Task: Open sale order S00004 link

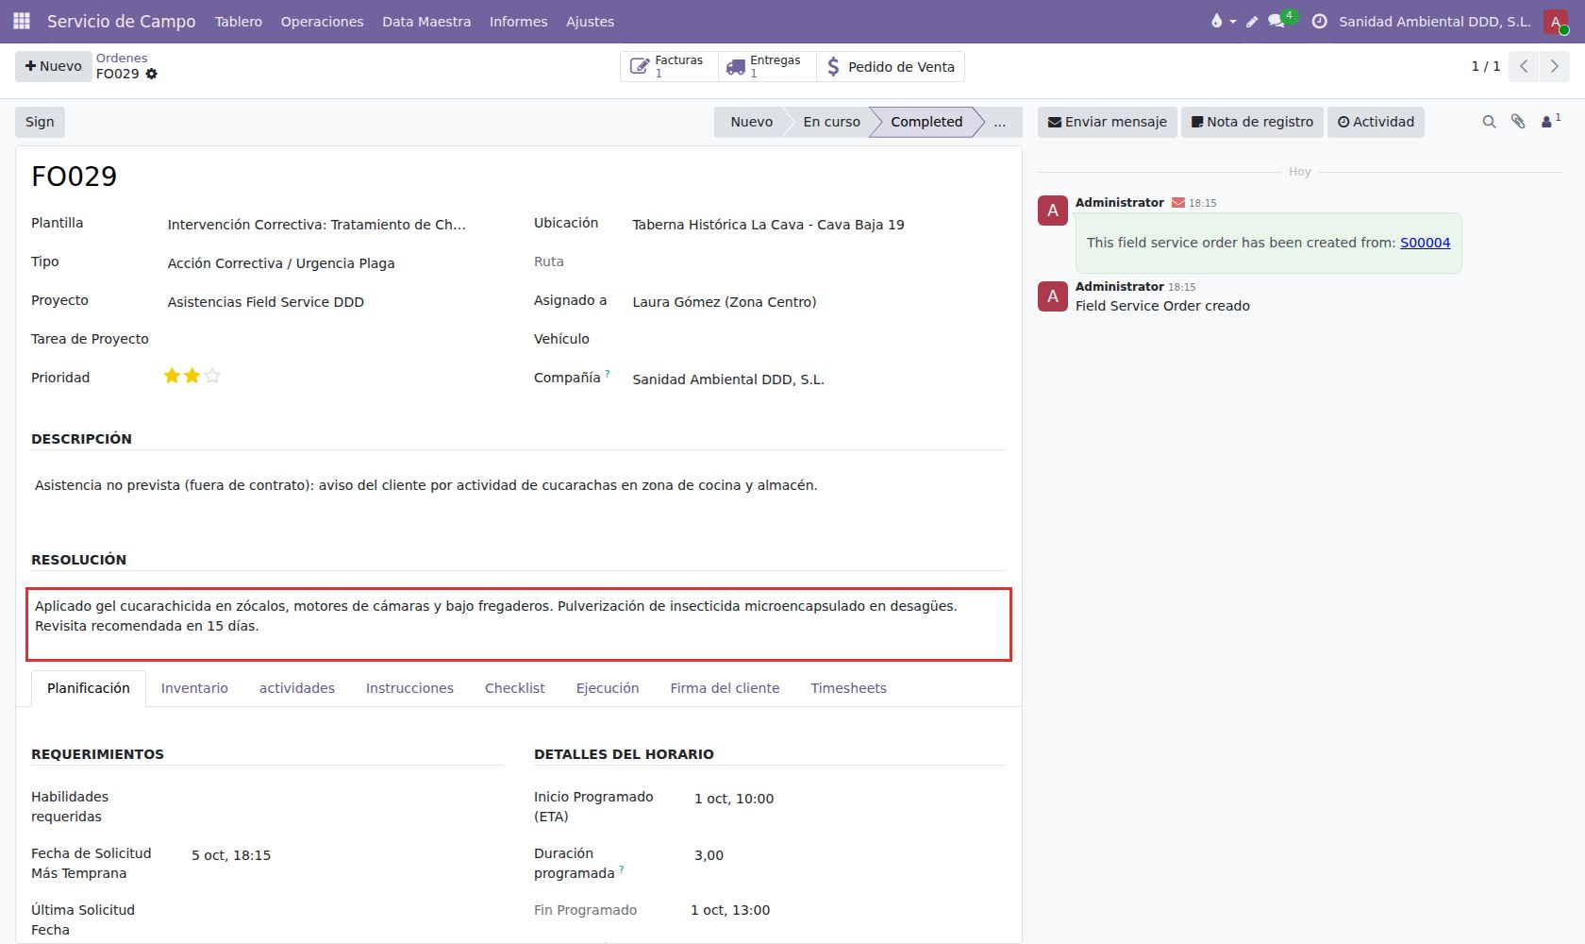Action: 1425,243
